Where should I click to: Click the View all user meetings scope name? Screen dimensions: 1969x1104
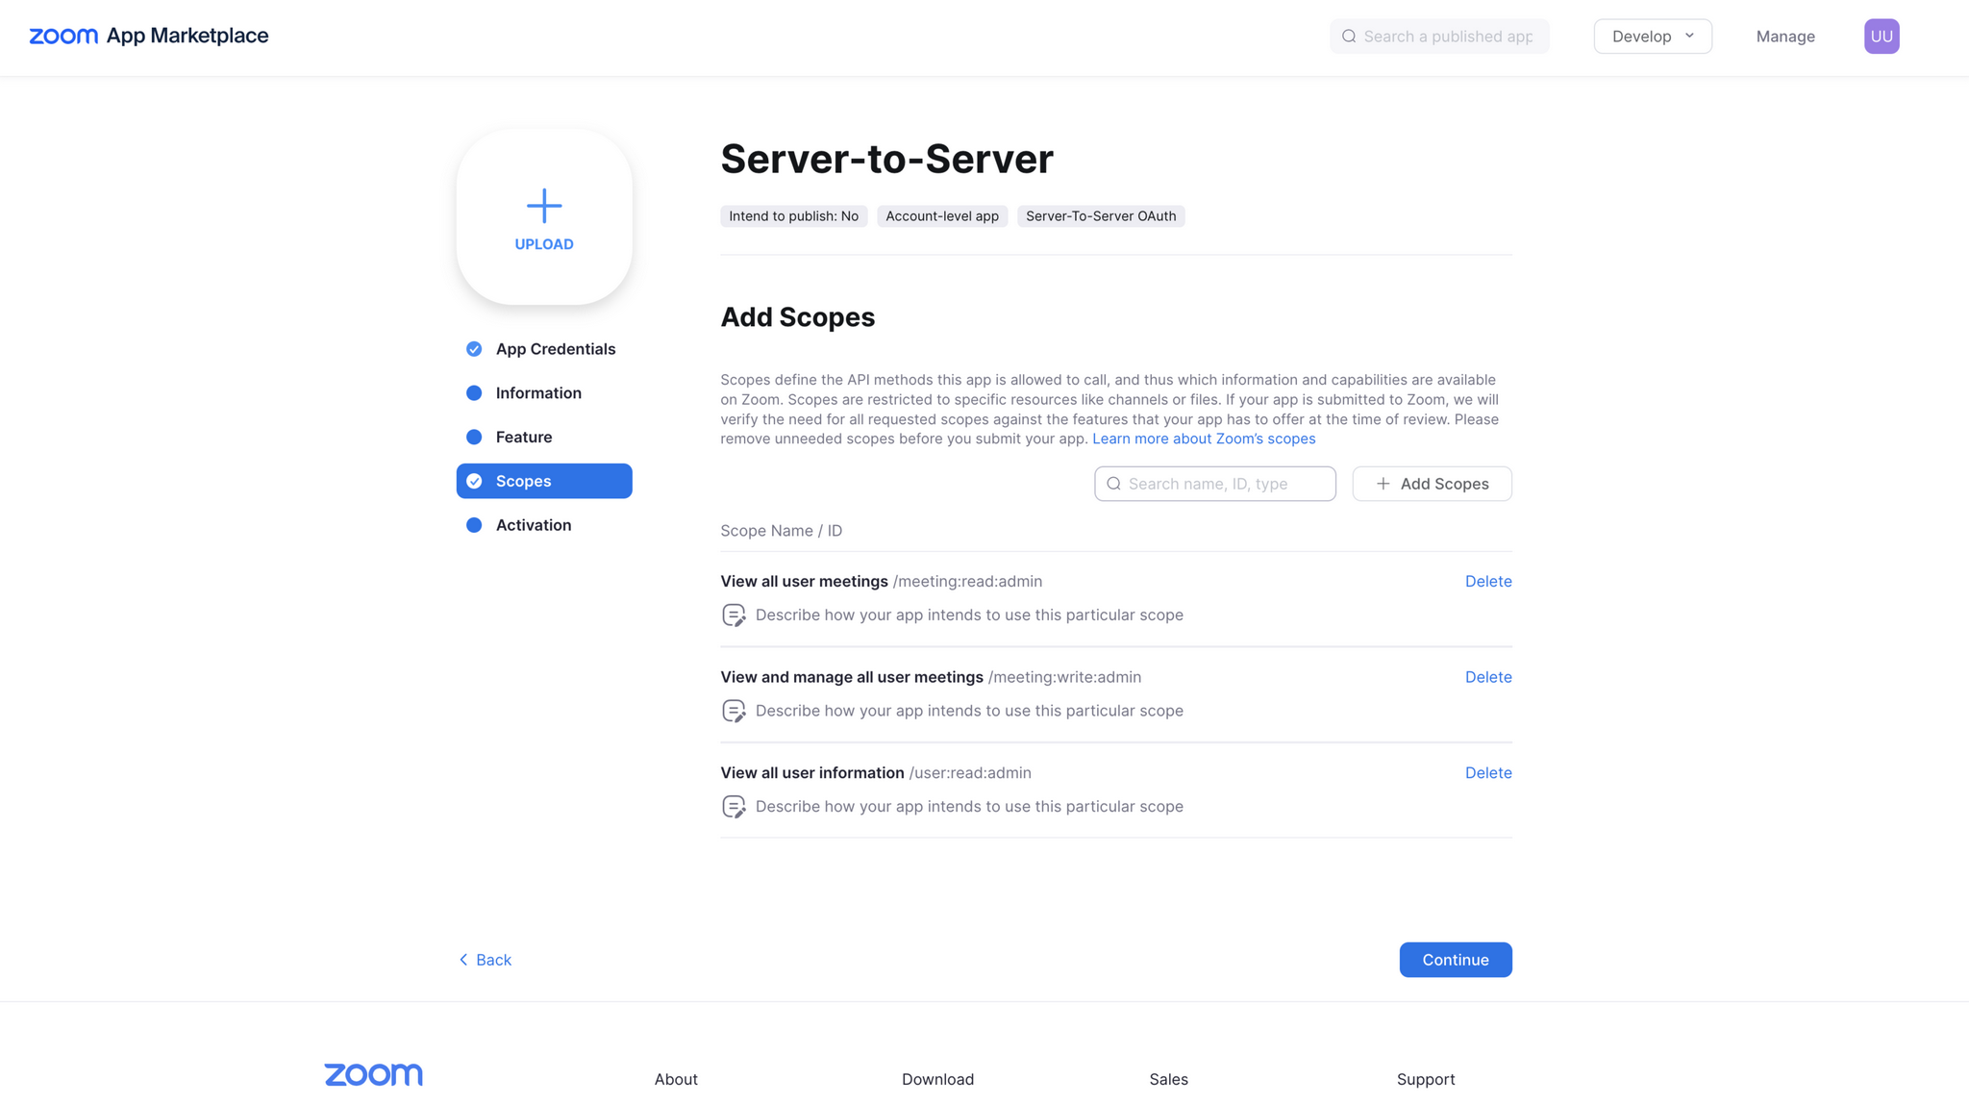tap(805, 581)
